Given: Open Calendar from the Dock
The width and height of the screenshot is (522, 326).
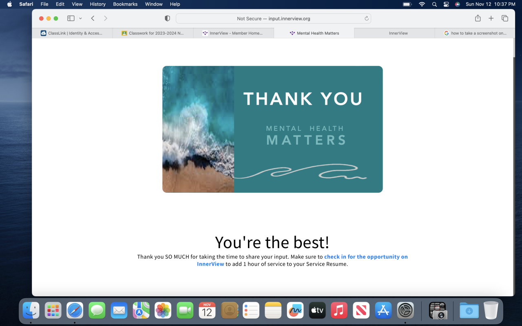Looking at the screenshot, I should click(x=207, y=311).
